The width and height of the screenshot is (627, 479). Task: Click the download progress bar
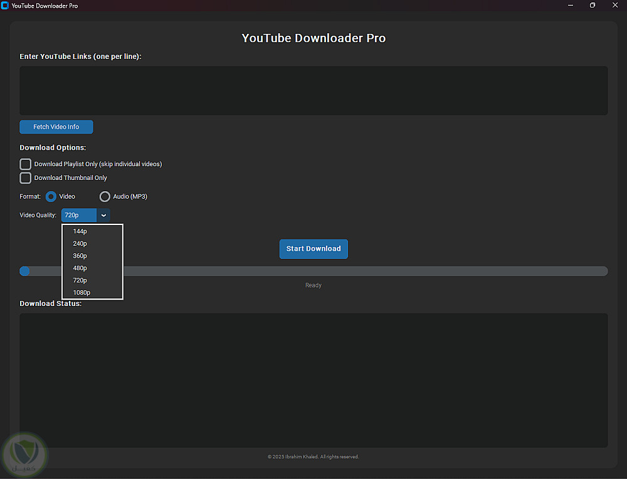click(x=313, y=271)
